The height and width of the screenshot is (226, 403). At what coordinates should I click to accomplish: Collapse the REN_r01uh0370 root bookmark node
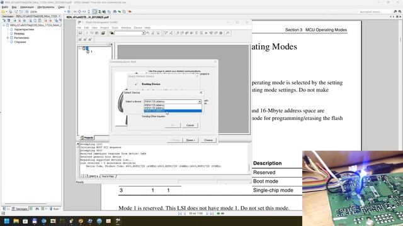coord(4,25)
